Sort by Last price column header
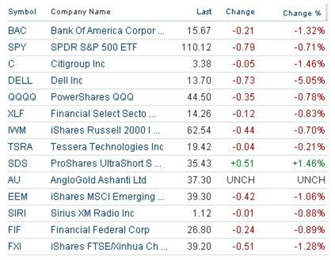335x260 pixels. (x=204, y=12)
